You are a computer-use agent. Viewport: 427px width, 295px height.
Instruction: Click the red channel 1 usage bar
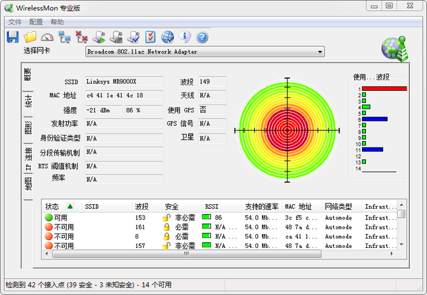384,88
